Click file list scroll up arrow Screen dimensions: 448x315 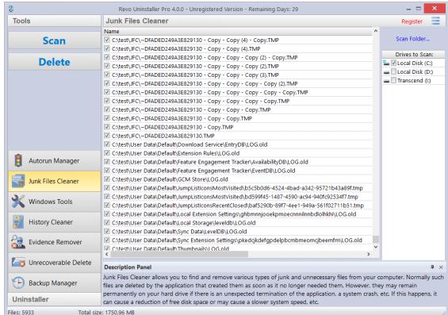376,31
